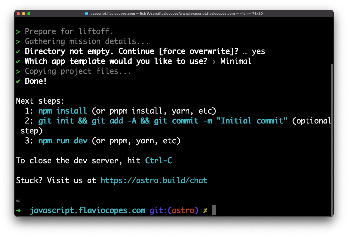The width and height of the screenshot is (348, 236).
Task: Close the terminal window with the red button
Action: [x=18, y=14]
